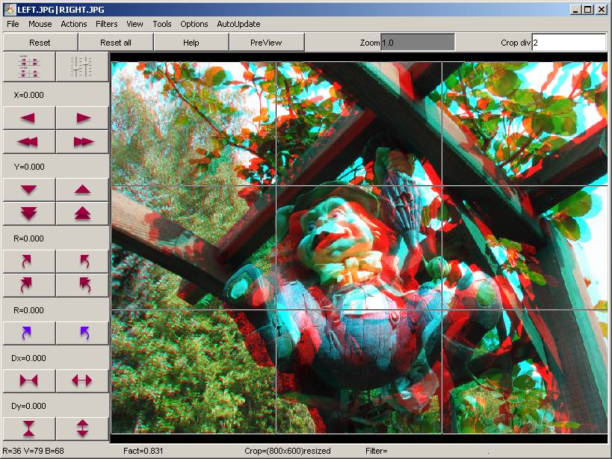The height and width of the screenshot is (459, 612).
Task: Decrease Dx with the inward horizontal arrows
Action: (x=29, y=381)
